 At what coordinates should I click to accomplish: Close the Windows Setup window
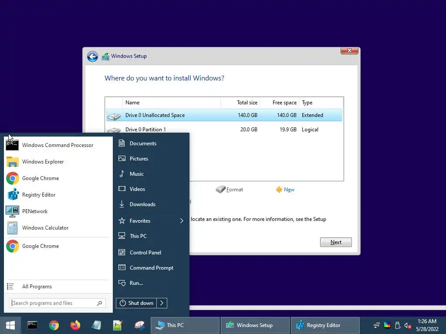point(349,50)
